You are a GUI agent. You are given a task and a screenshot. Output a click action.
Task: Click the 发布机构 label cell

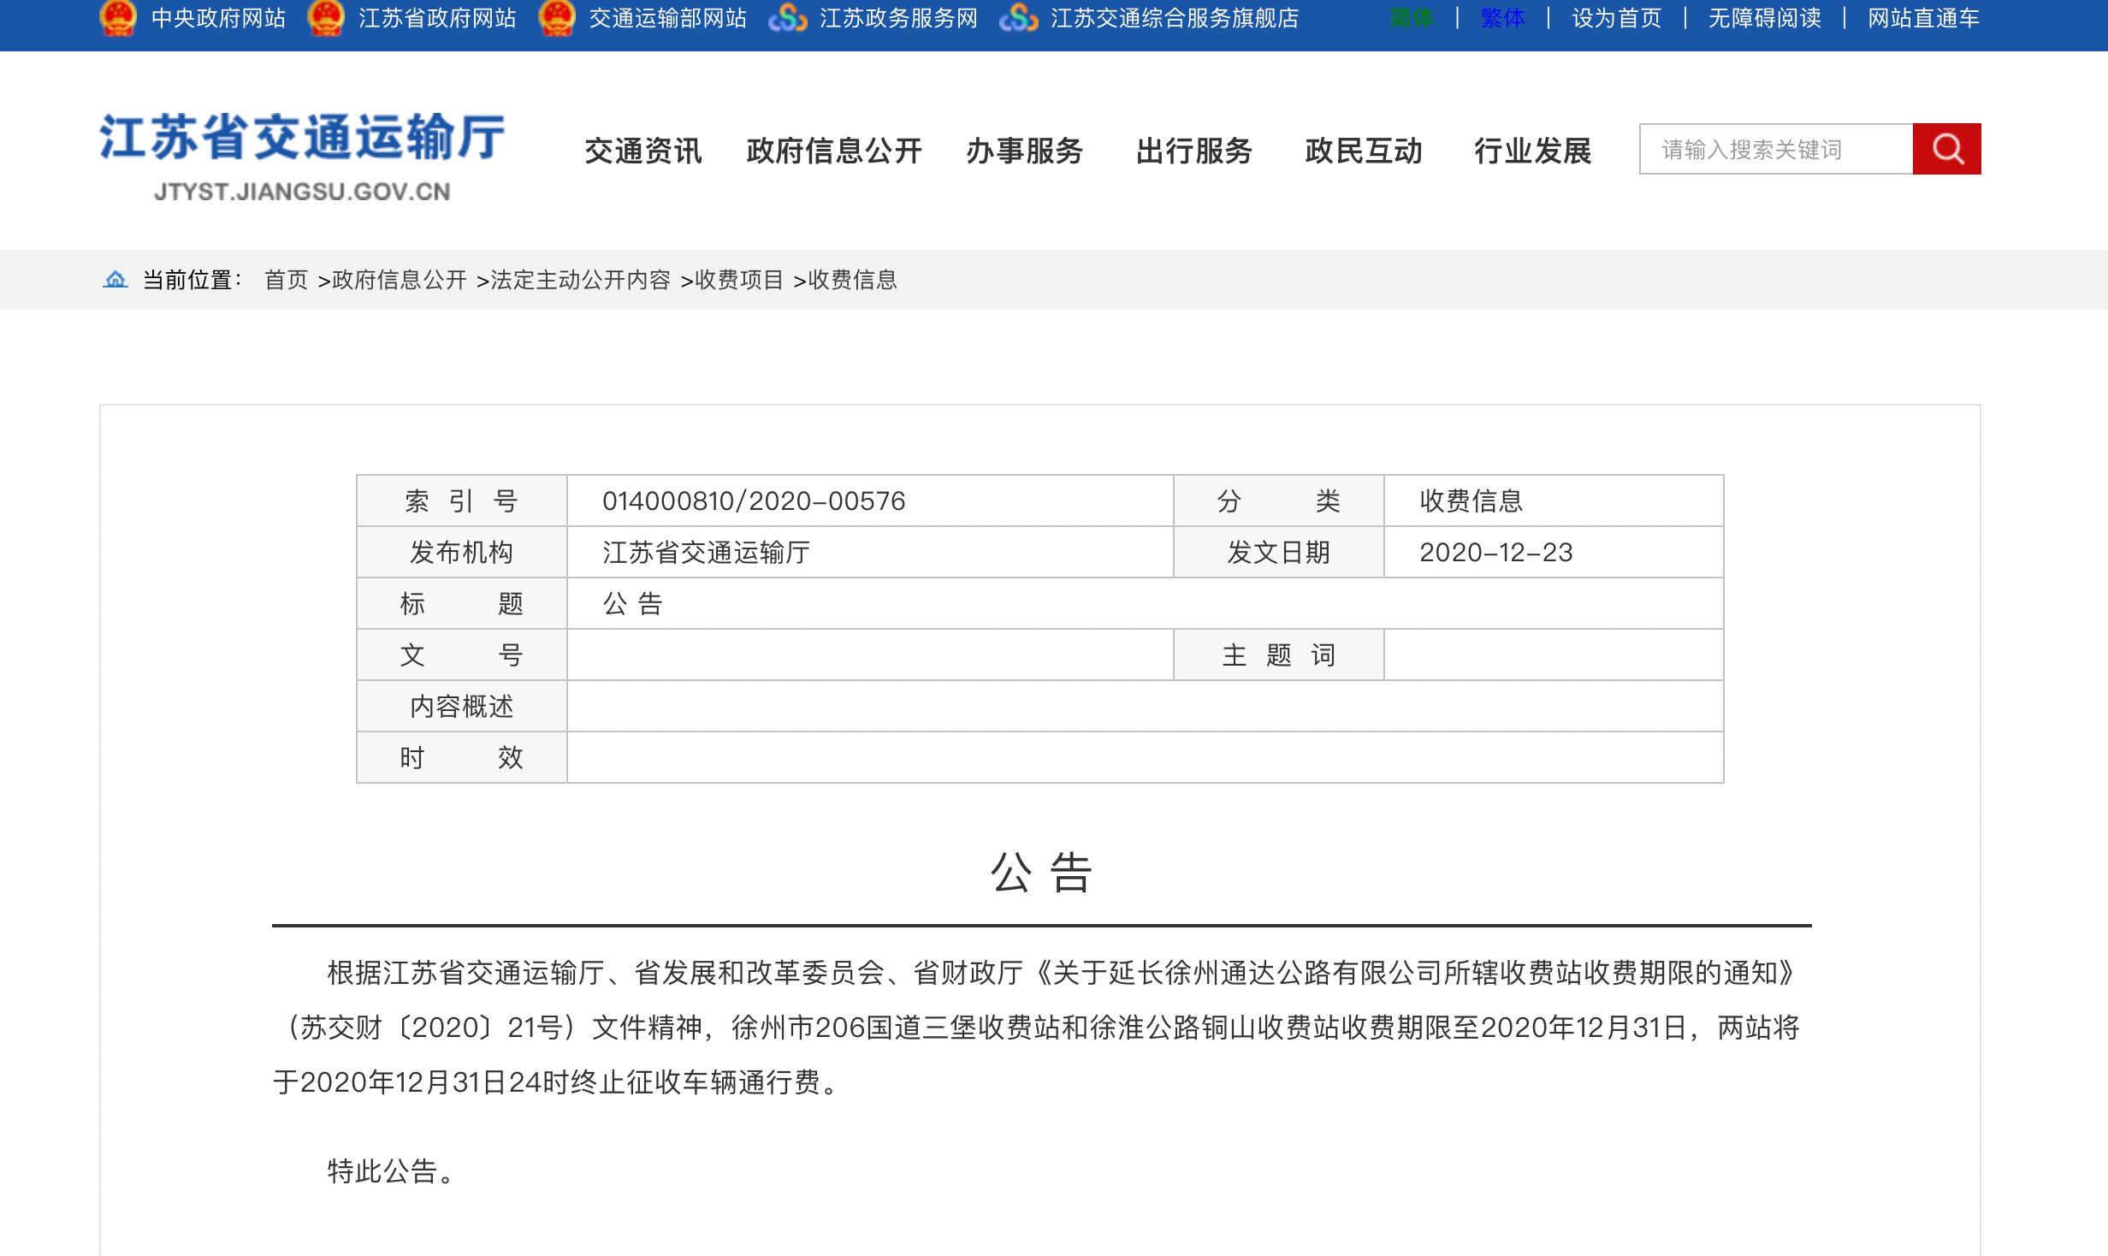tap(462, 552)
